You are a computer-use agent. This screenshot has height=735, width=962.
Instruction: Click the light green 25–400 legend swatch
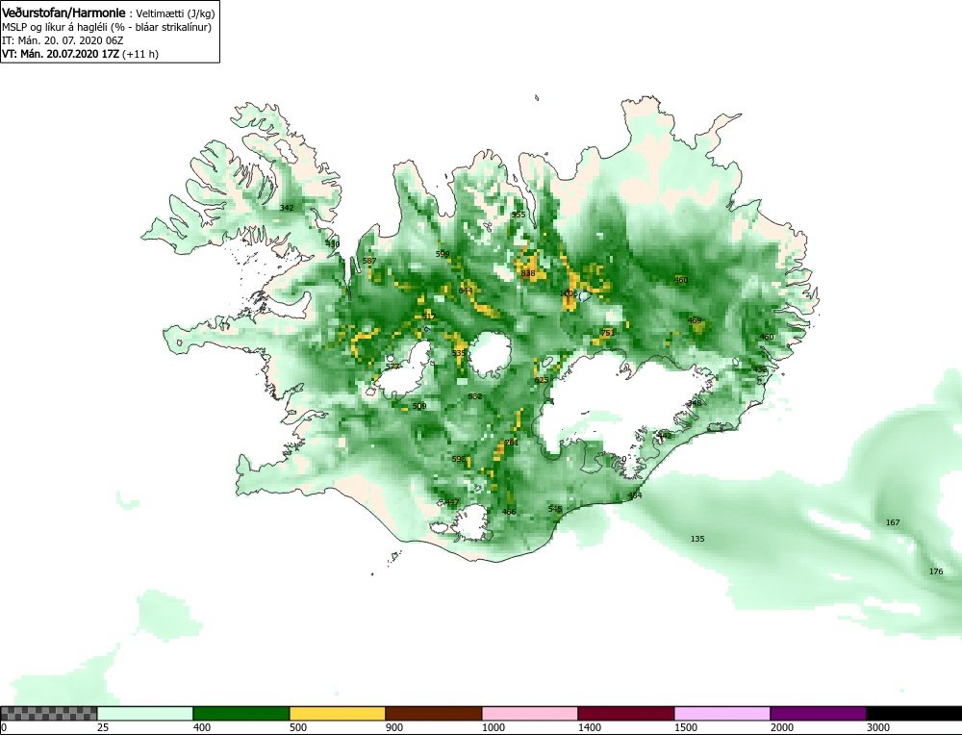[145, 713]
